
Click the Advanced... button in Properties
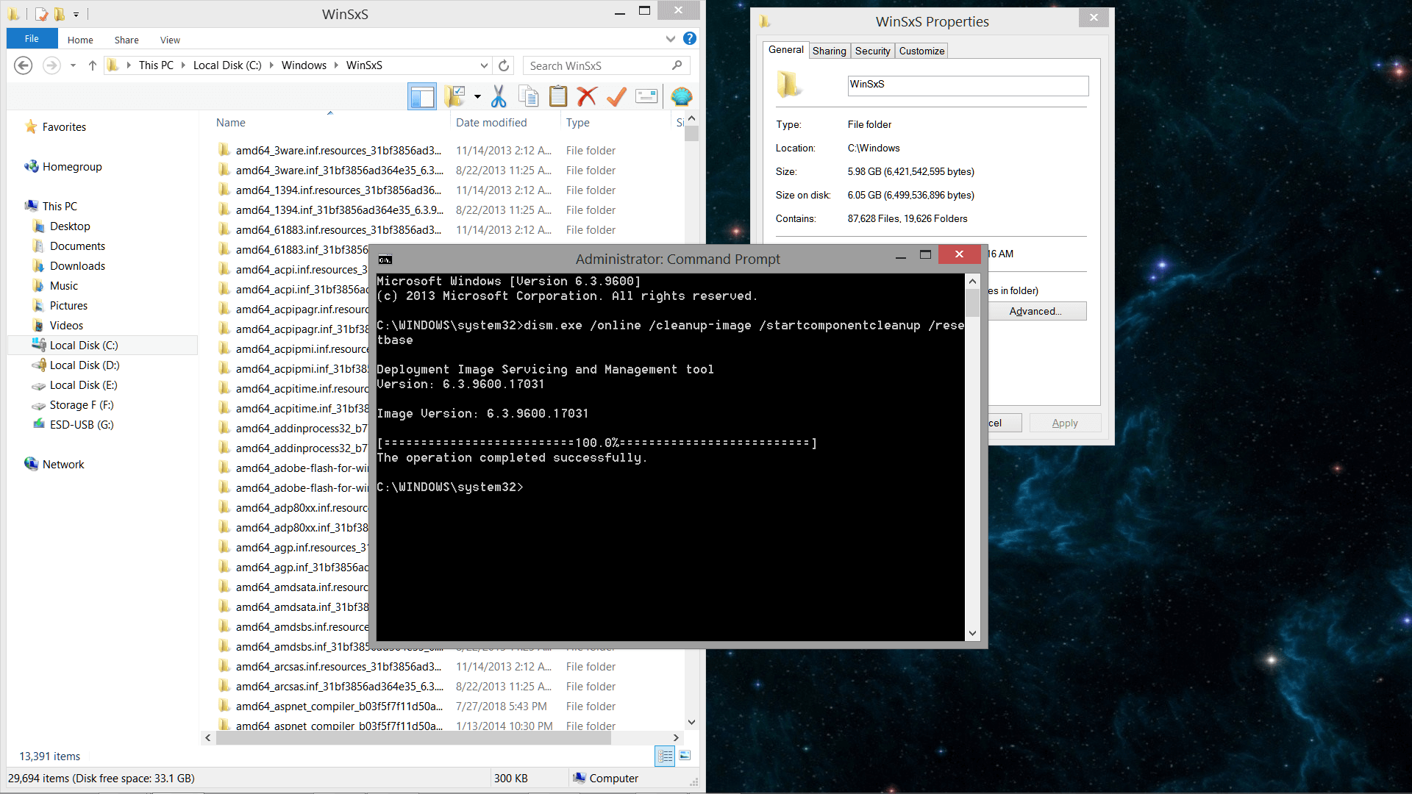click(1035, 311)
